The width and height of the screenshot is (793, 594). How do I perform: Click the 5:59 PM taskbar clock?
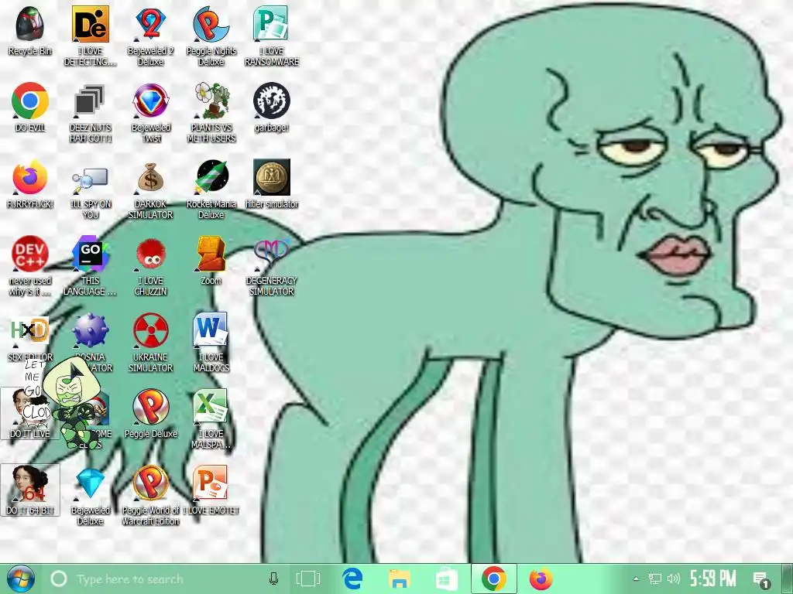pos(713,579)
